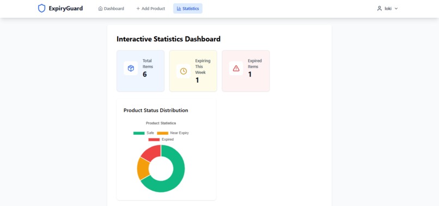Click the Expiring This Week label
Viewport: 439px width, 206px height.
pyautogui.click(x=203, y=66)
